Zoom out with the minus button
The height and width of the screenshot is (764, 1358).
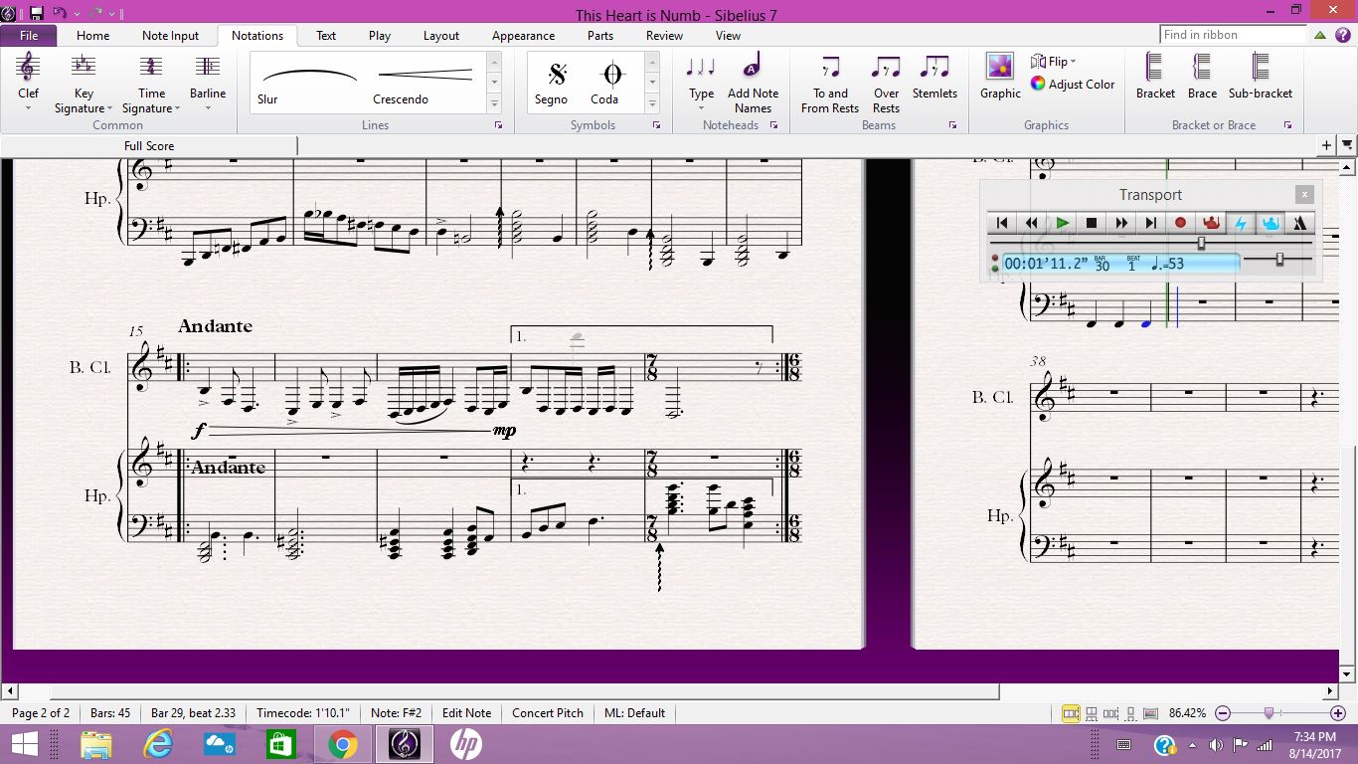[1224, 713]
